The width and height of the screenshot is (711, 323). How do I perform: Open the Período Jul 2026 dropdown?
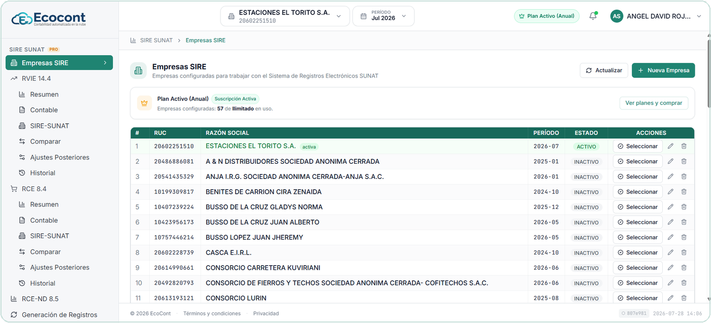(383, 16)
